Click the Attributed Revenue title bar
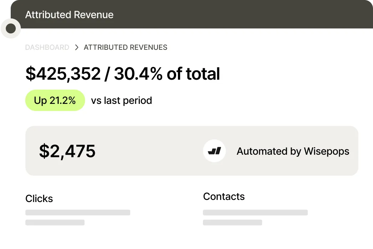 (x=69, y=15)
